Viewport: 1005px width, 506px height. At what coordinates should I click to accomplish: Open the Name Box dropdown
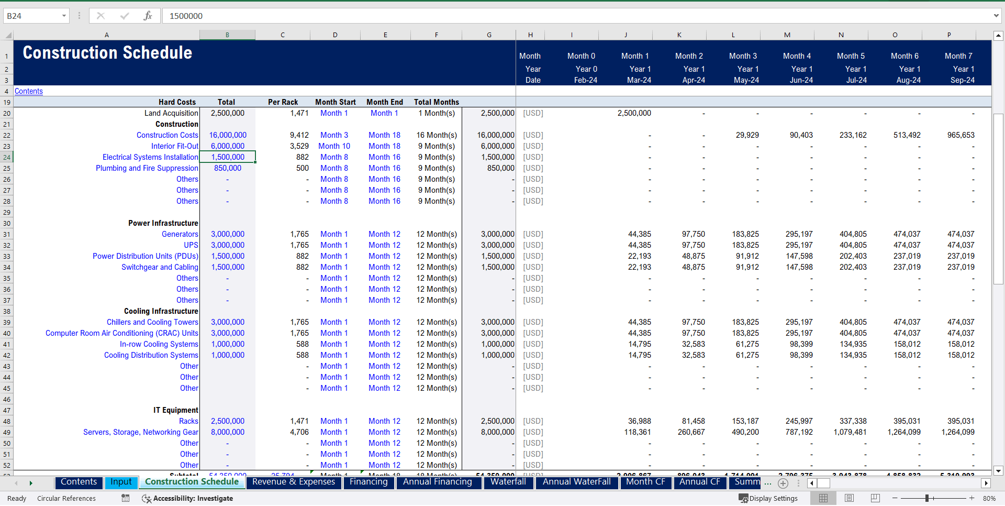64,16
